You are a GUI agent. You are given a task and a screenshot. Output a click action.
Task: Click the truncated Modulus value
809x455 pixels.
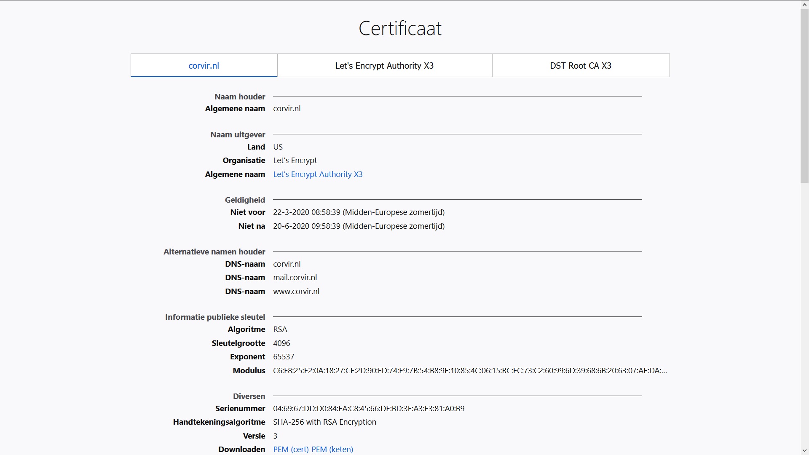pyautogui.click(x=470, y=371)
